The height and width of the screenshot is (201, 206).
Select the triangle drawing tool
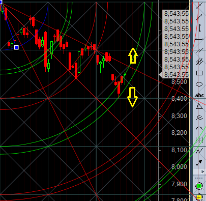point(199,106)
